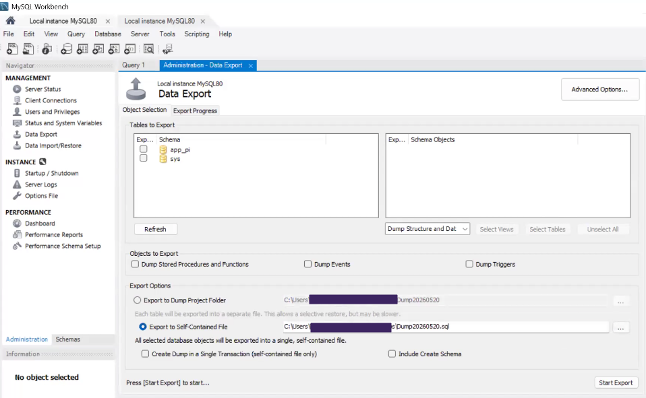The height and width of the screenshot is (398, 646).
Task: Click the Client Connections icon
Action: click(x=17, y=100)
